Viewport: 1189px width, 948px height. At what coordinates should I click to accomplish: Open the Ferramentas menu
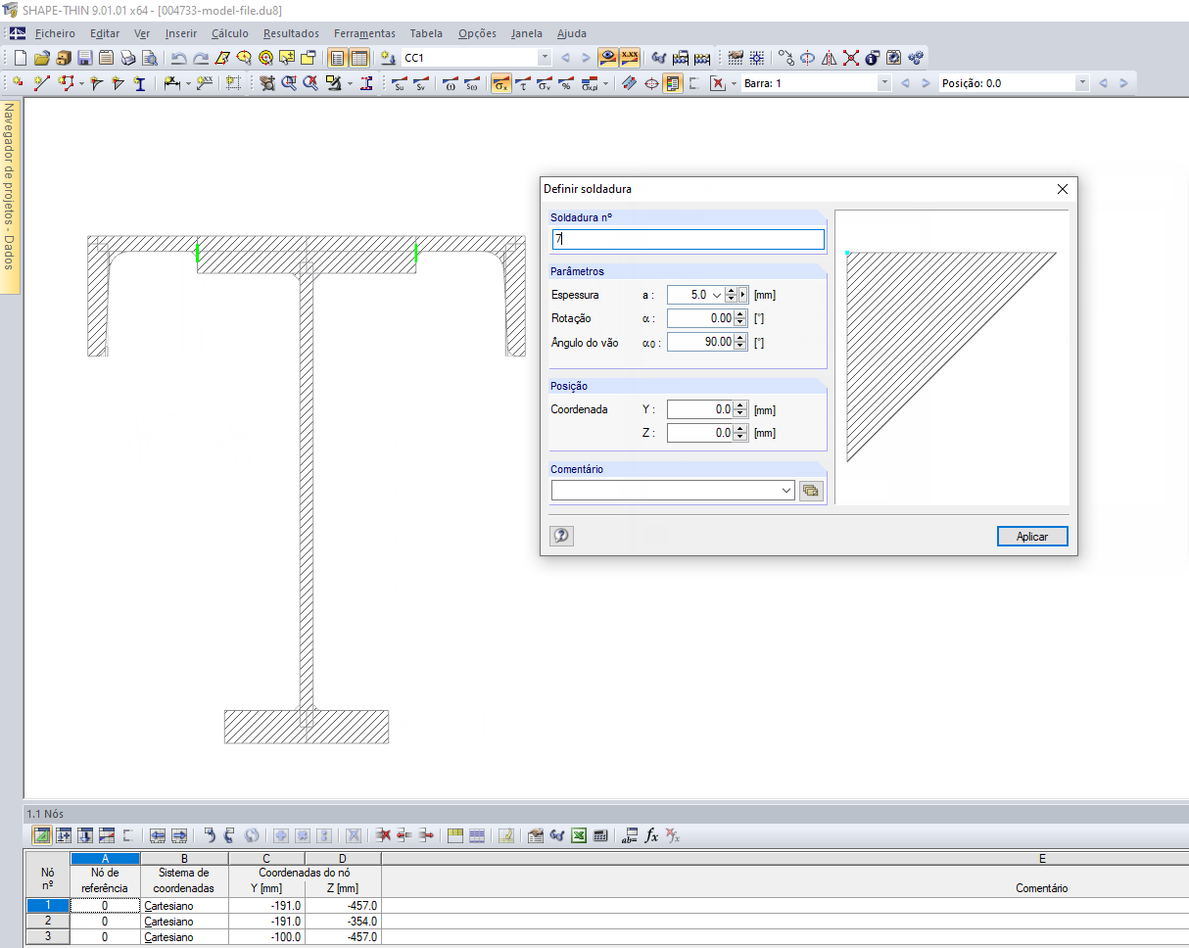(365, 33)
